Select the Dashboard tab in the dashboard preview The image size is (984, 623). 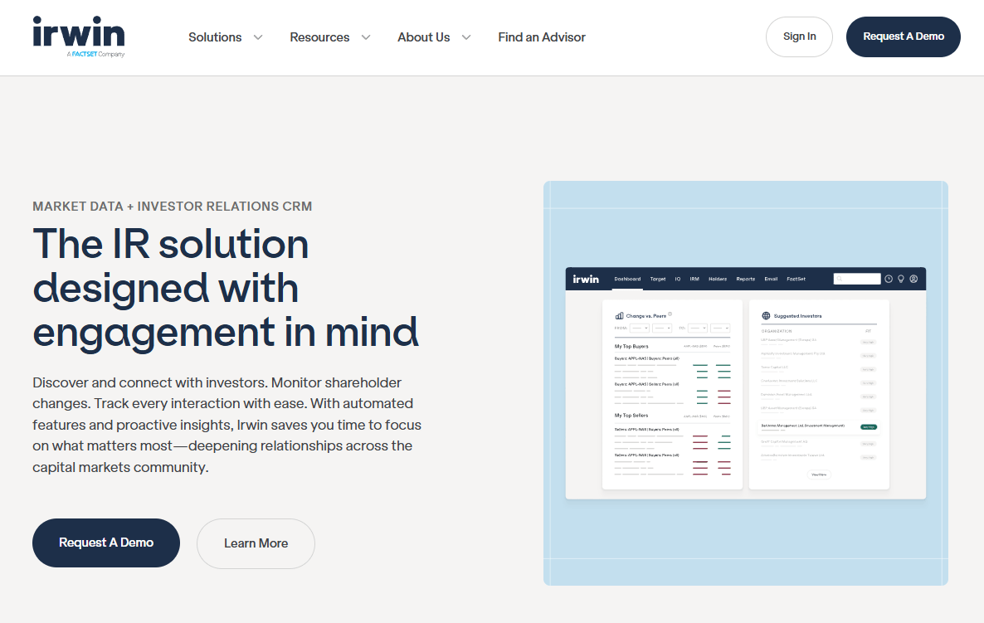tap(627, 280)
